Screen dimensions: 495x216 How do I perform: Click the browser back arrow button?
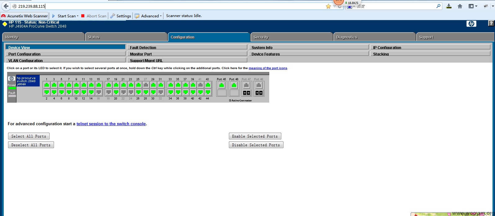point(6,6)
